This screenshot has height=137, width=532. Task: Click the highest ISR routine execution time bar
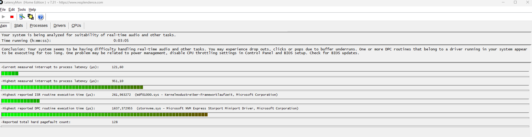[x=20, y=101]
